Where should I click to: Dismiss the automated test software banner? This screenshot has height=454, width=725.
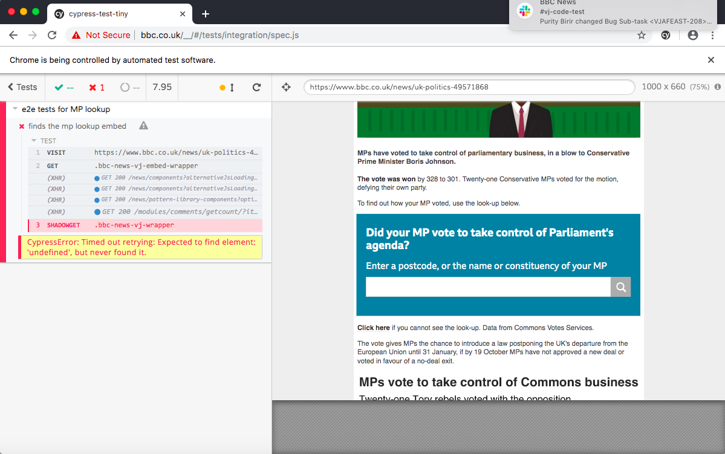click(x=711, y=60)
